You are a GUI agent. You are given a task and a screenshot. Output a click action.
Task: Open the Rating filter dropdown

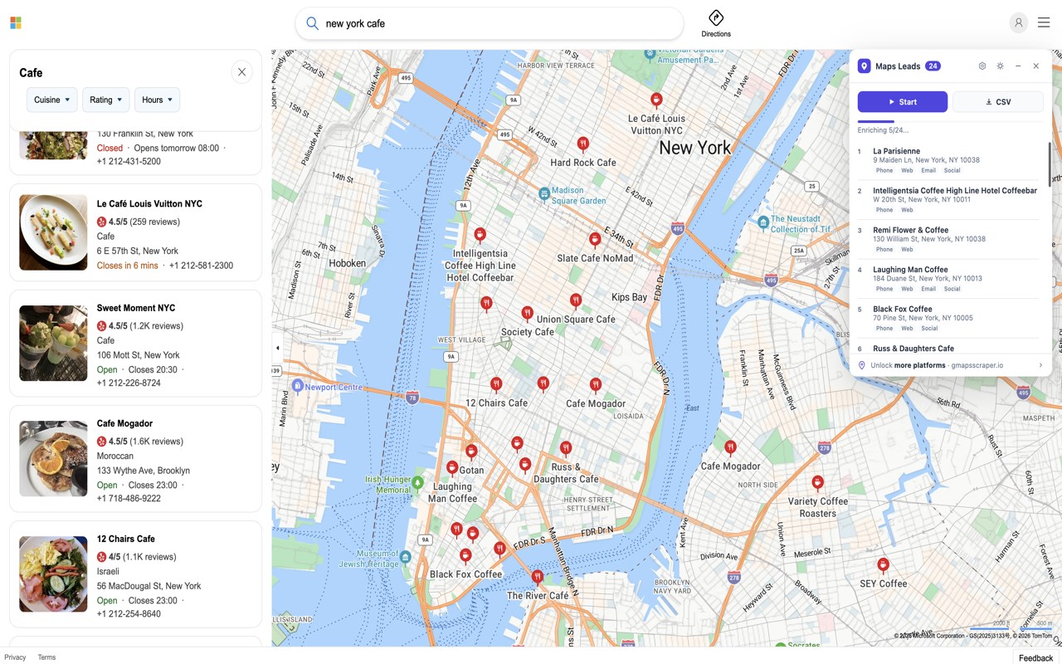105,100
